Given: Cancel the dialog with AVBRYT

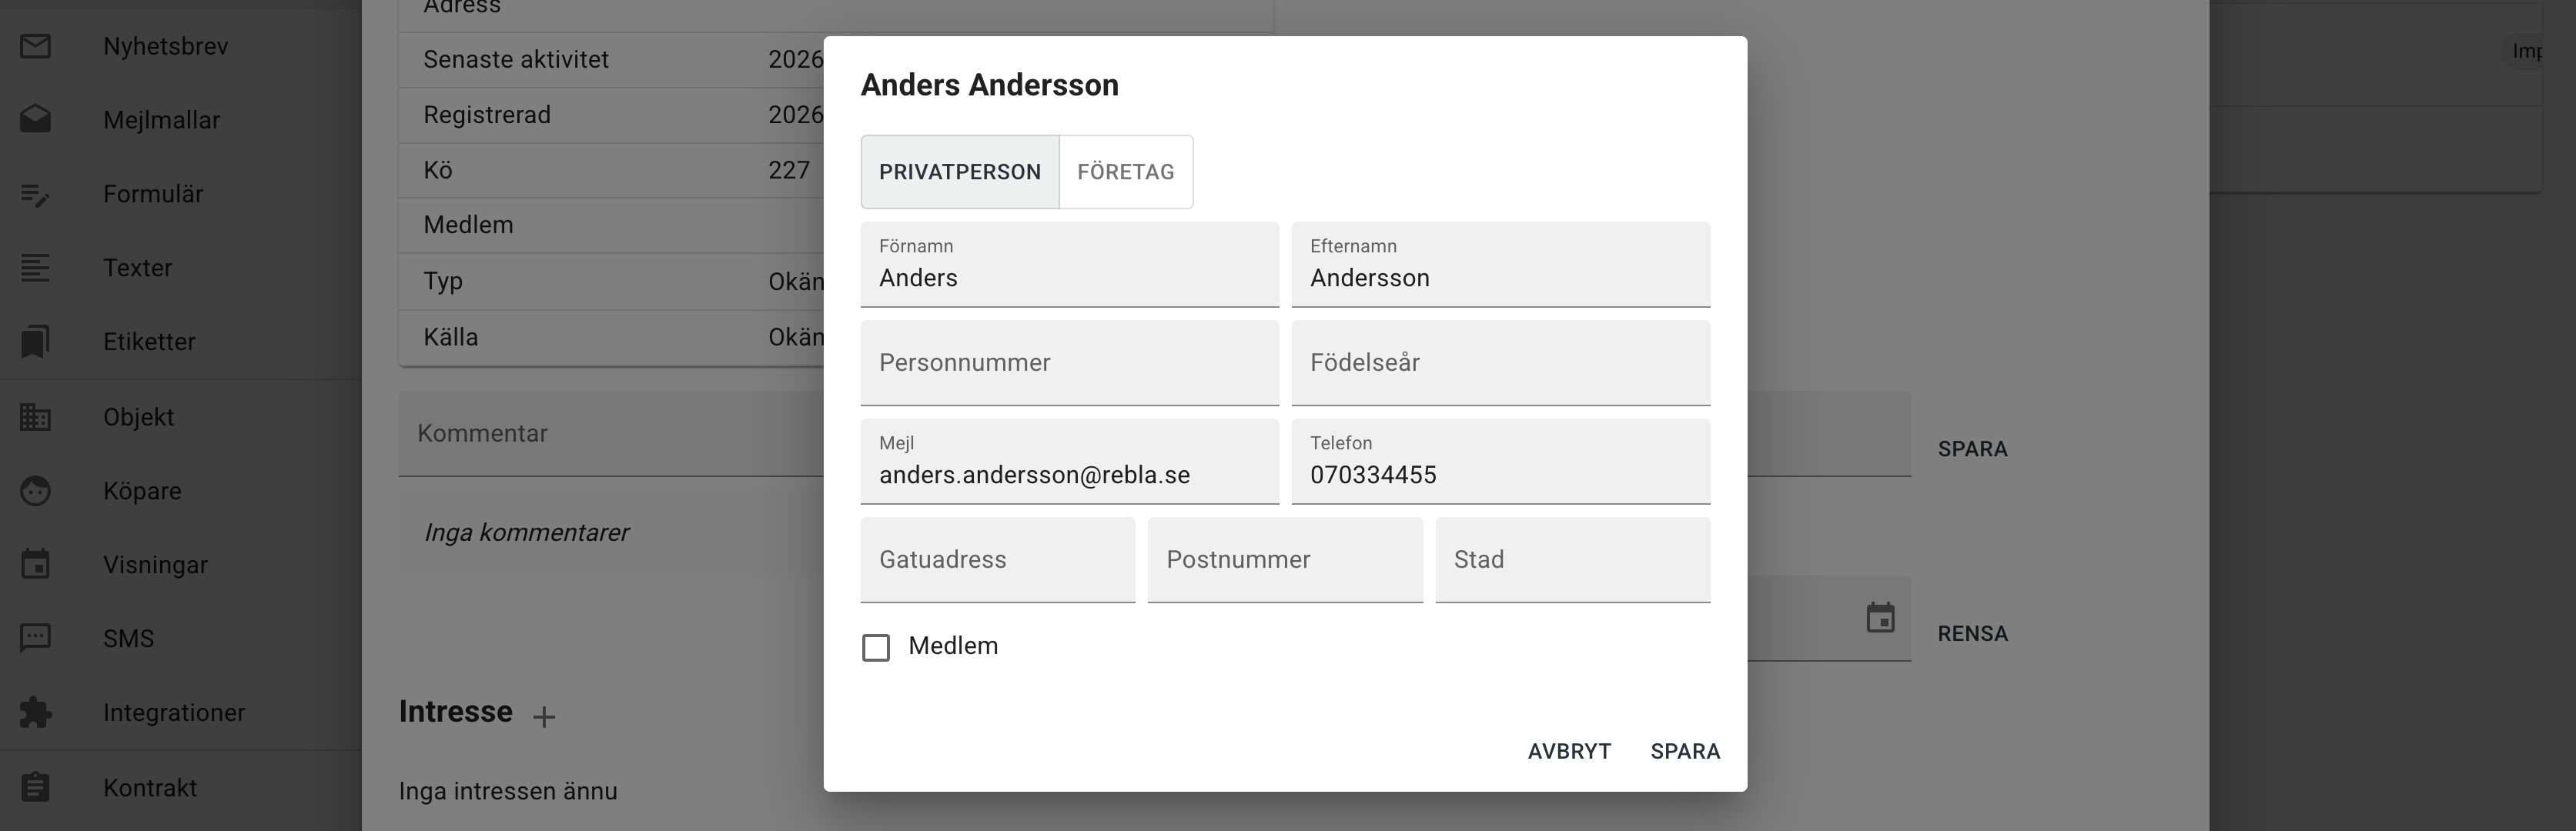Looking at the screenshot, I should (x=1569, y=751).
